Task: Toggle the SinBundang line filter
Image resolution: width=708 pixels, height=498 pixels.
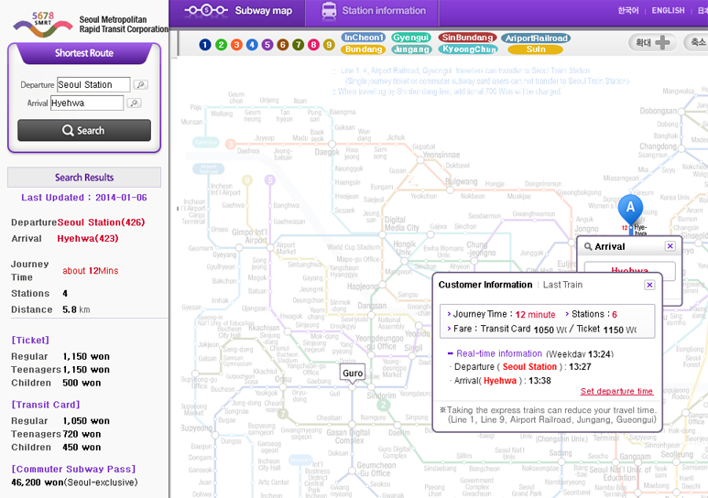Action: tap(467, 38)
